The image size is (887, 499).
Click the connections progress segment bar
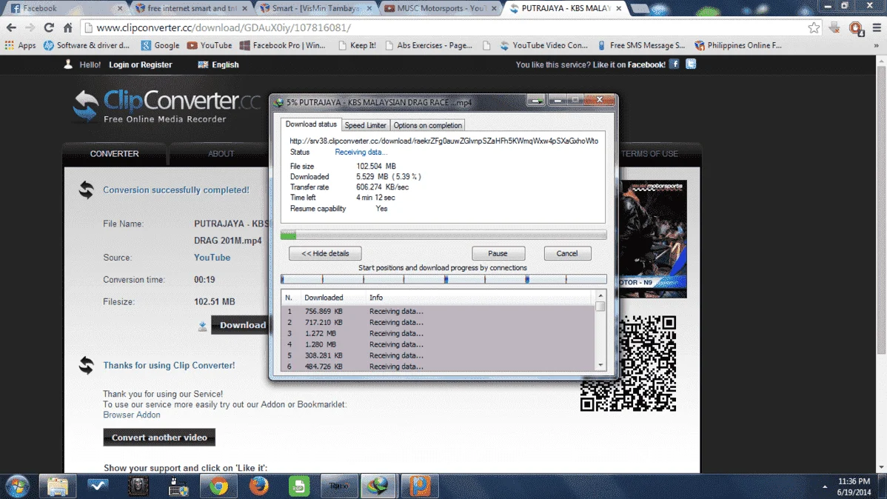(443, 279)
